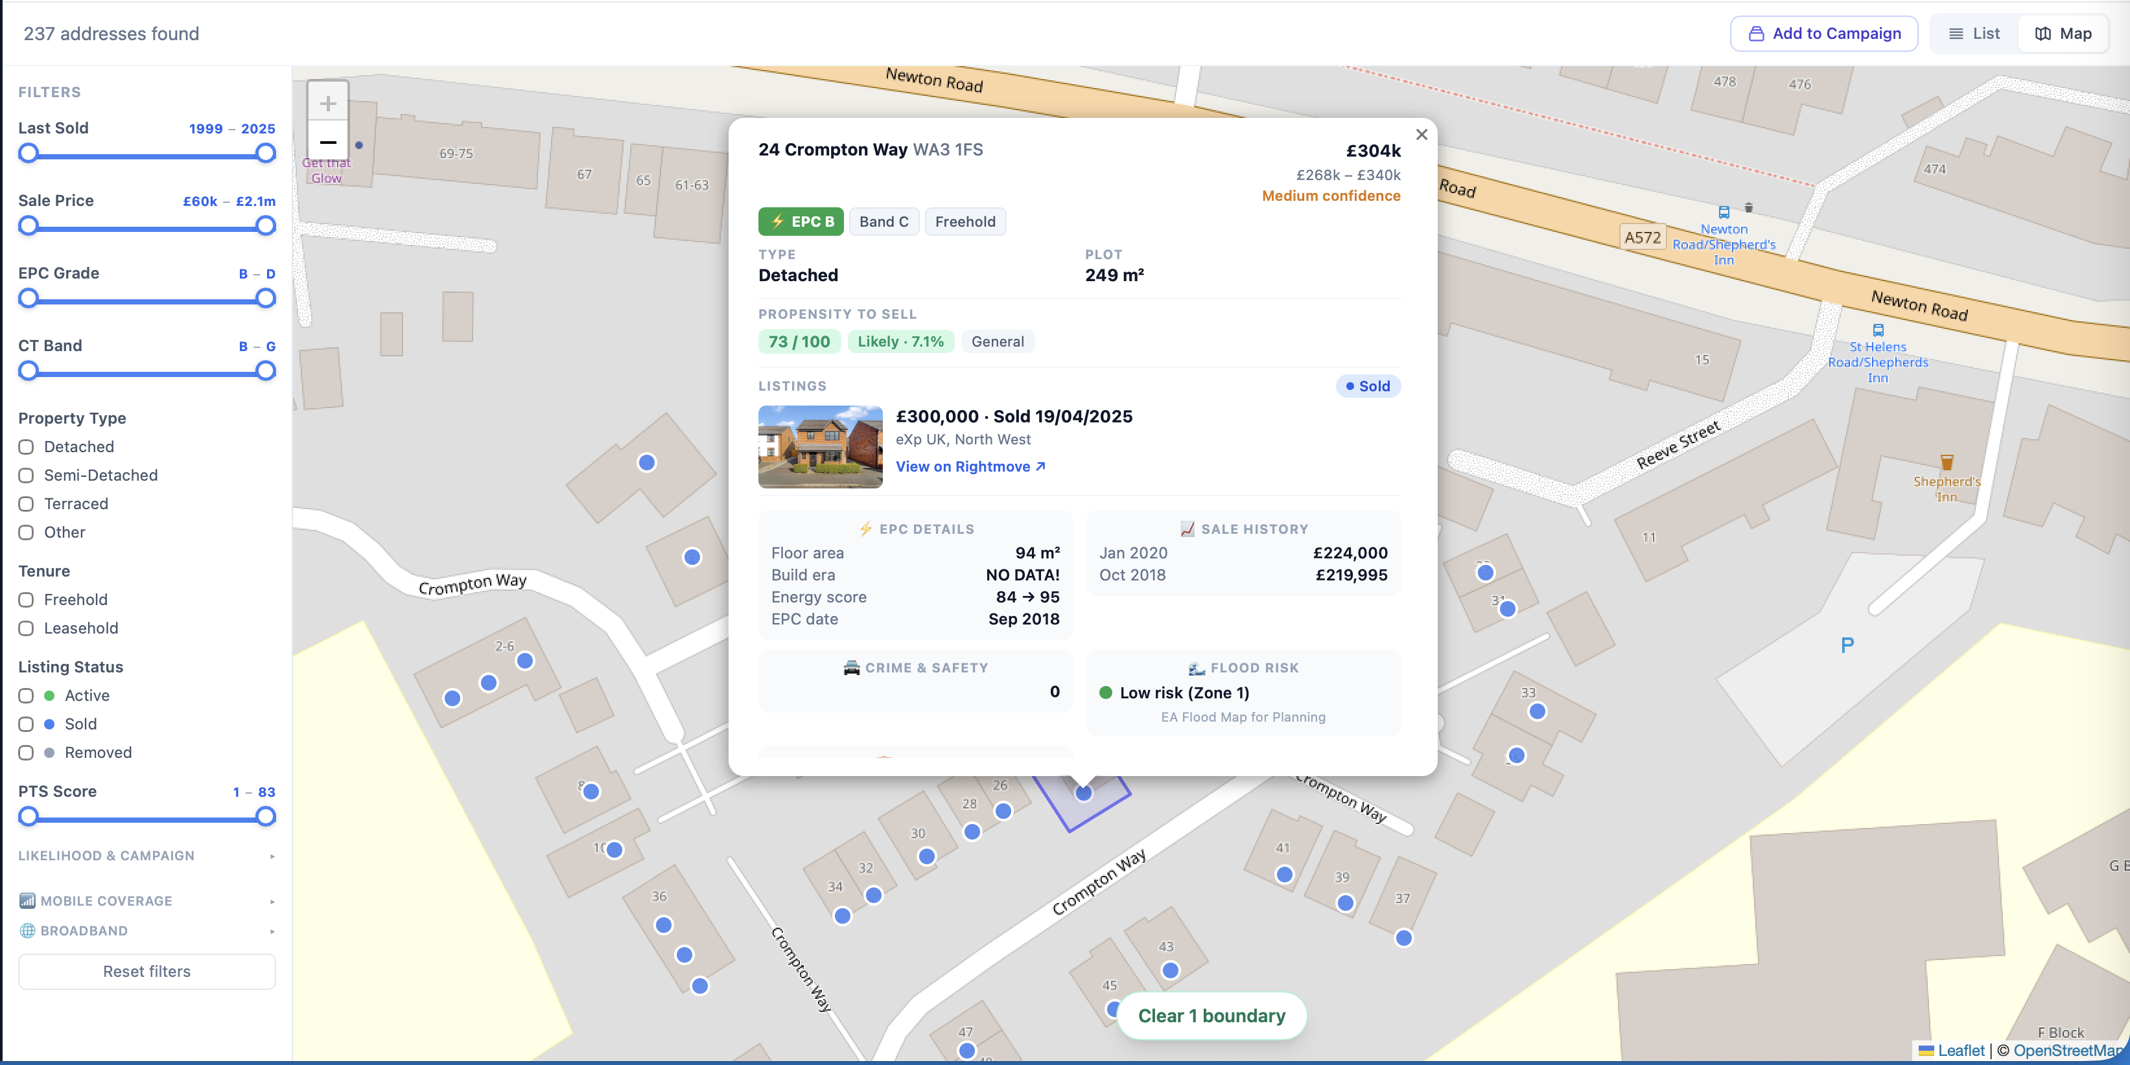Select the map marker at house 39

[1345, 903]
